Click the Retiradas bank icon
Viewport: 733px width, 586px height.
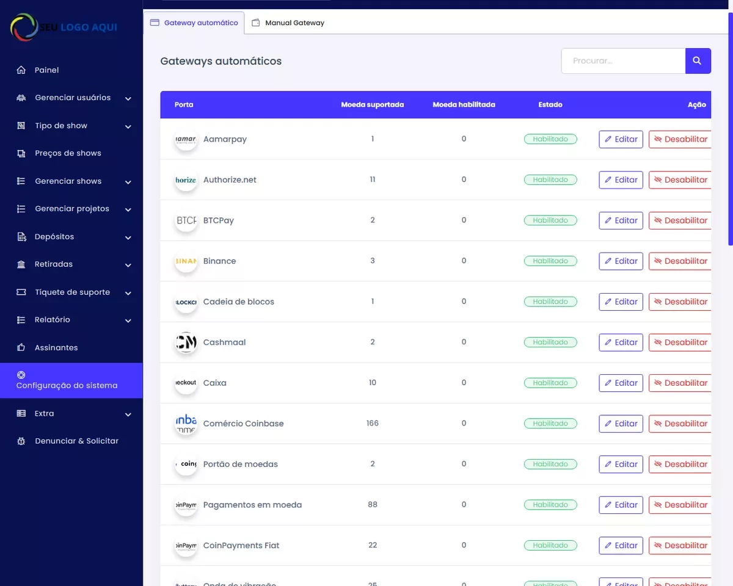point(21,264)
